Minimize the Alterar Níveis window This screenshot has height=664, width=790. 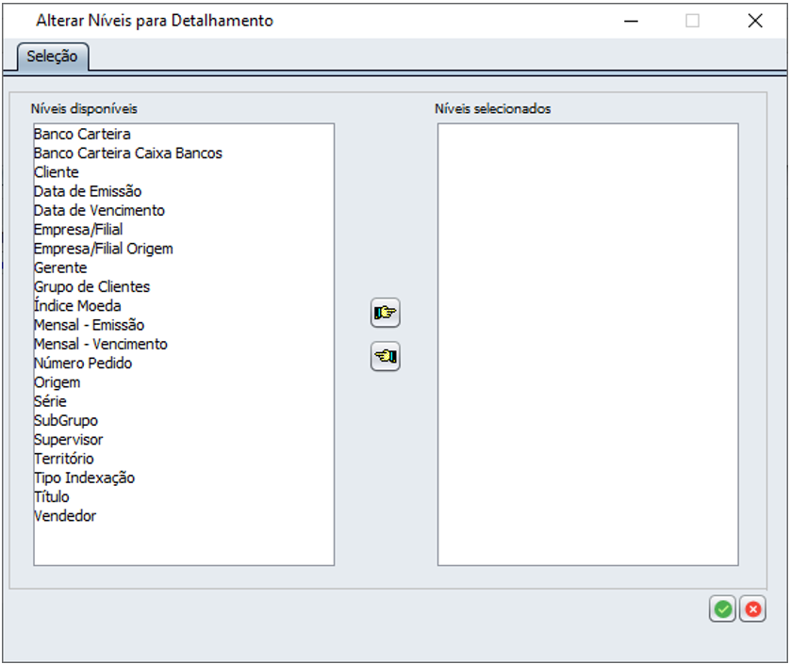click(632, 21)
